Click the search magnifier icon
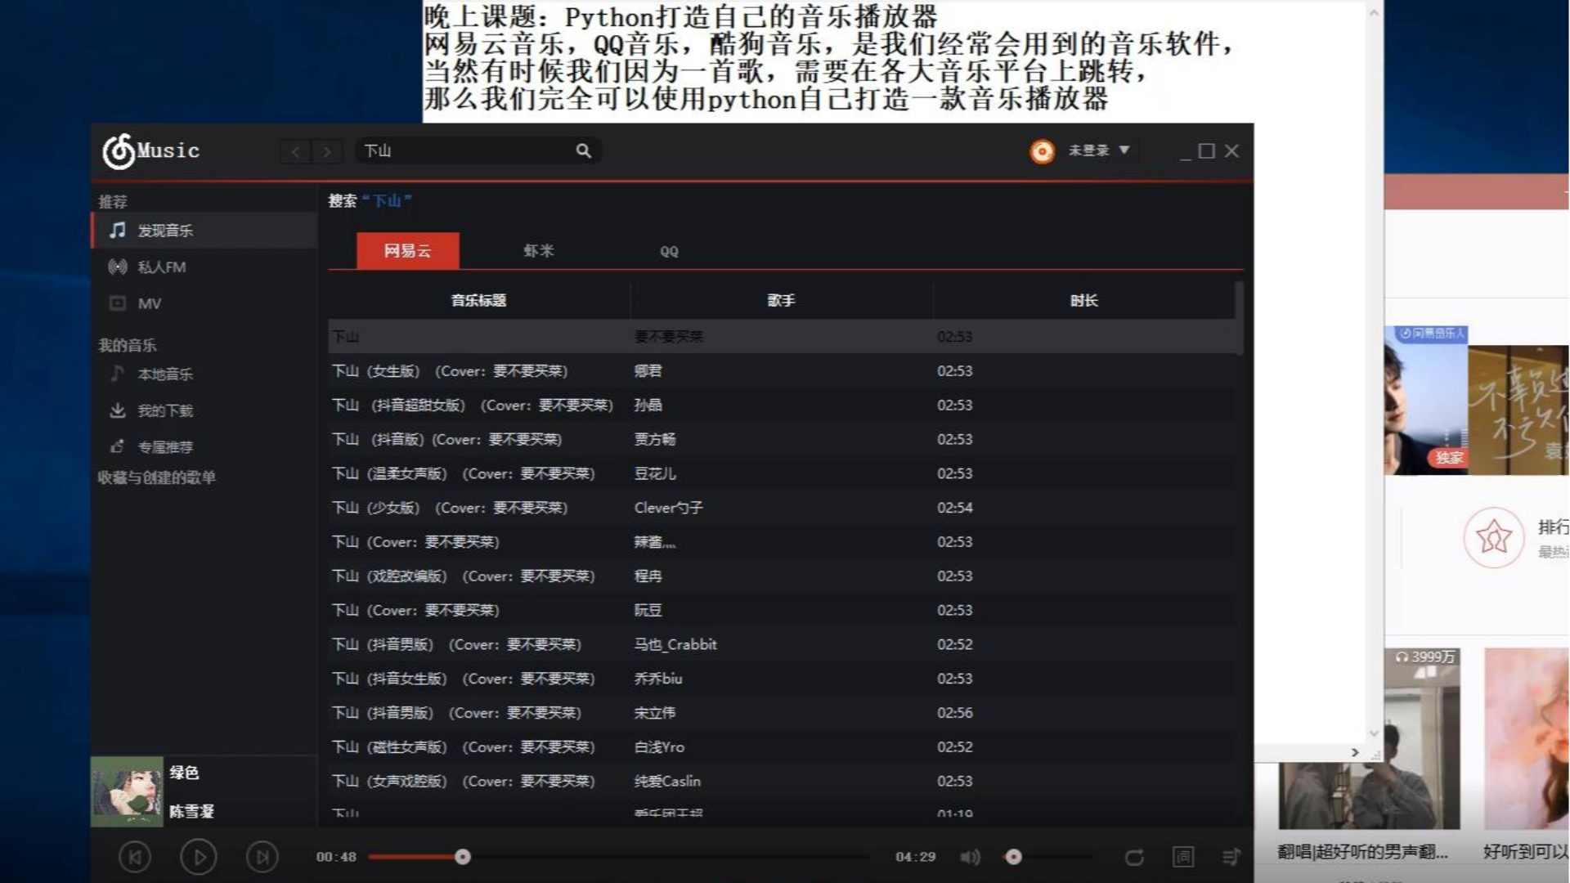The image size is (1570, 883). pos(583,150)
